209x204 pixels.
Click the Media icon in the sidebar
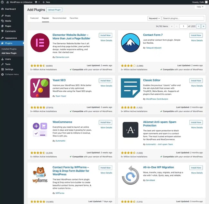(x=2, y=21)
